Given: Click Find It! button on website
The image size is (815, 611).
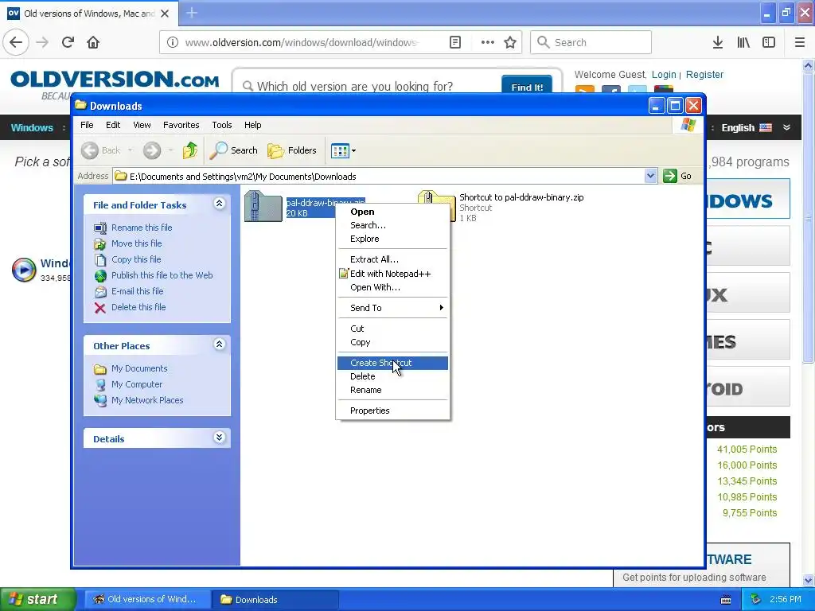Looking at the screenshot, I should [527, 85].
